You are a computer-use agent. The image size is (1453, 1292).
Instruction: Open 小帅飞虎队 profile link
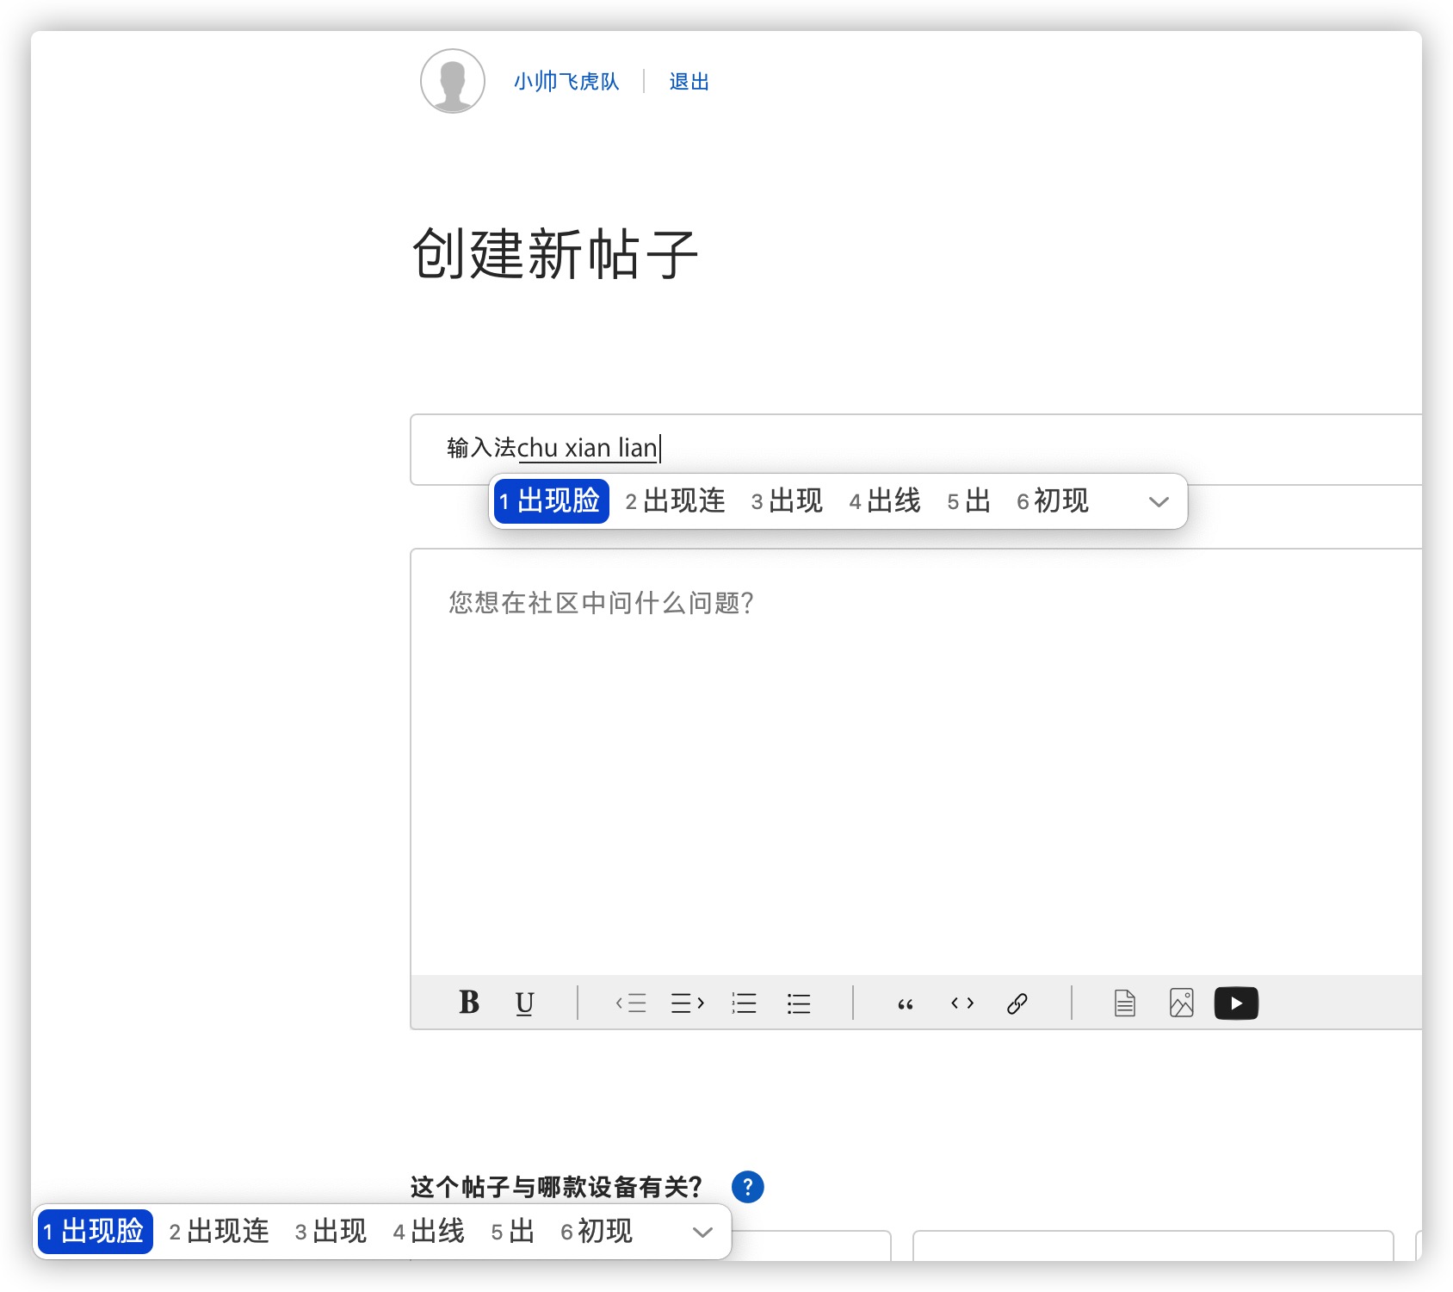tap(566, 82)
